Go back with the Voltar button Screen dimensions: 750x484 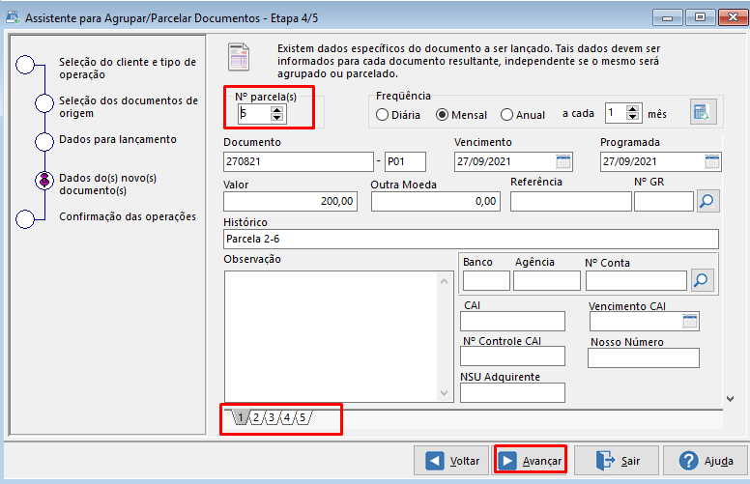click(x=451, y=461)
